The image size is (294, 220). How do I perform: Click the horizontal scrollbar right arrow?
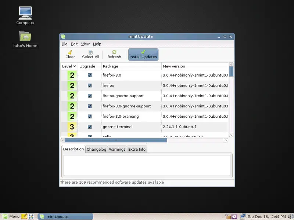[226, 140]
